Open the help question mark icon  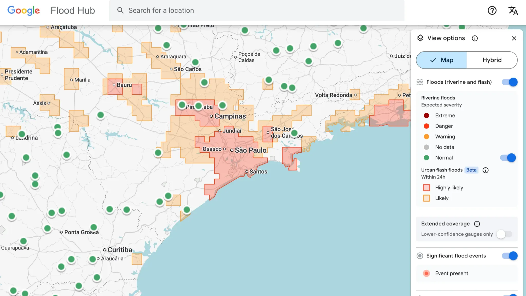492,11
